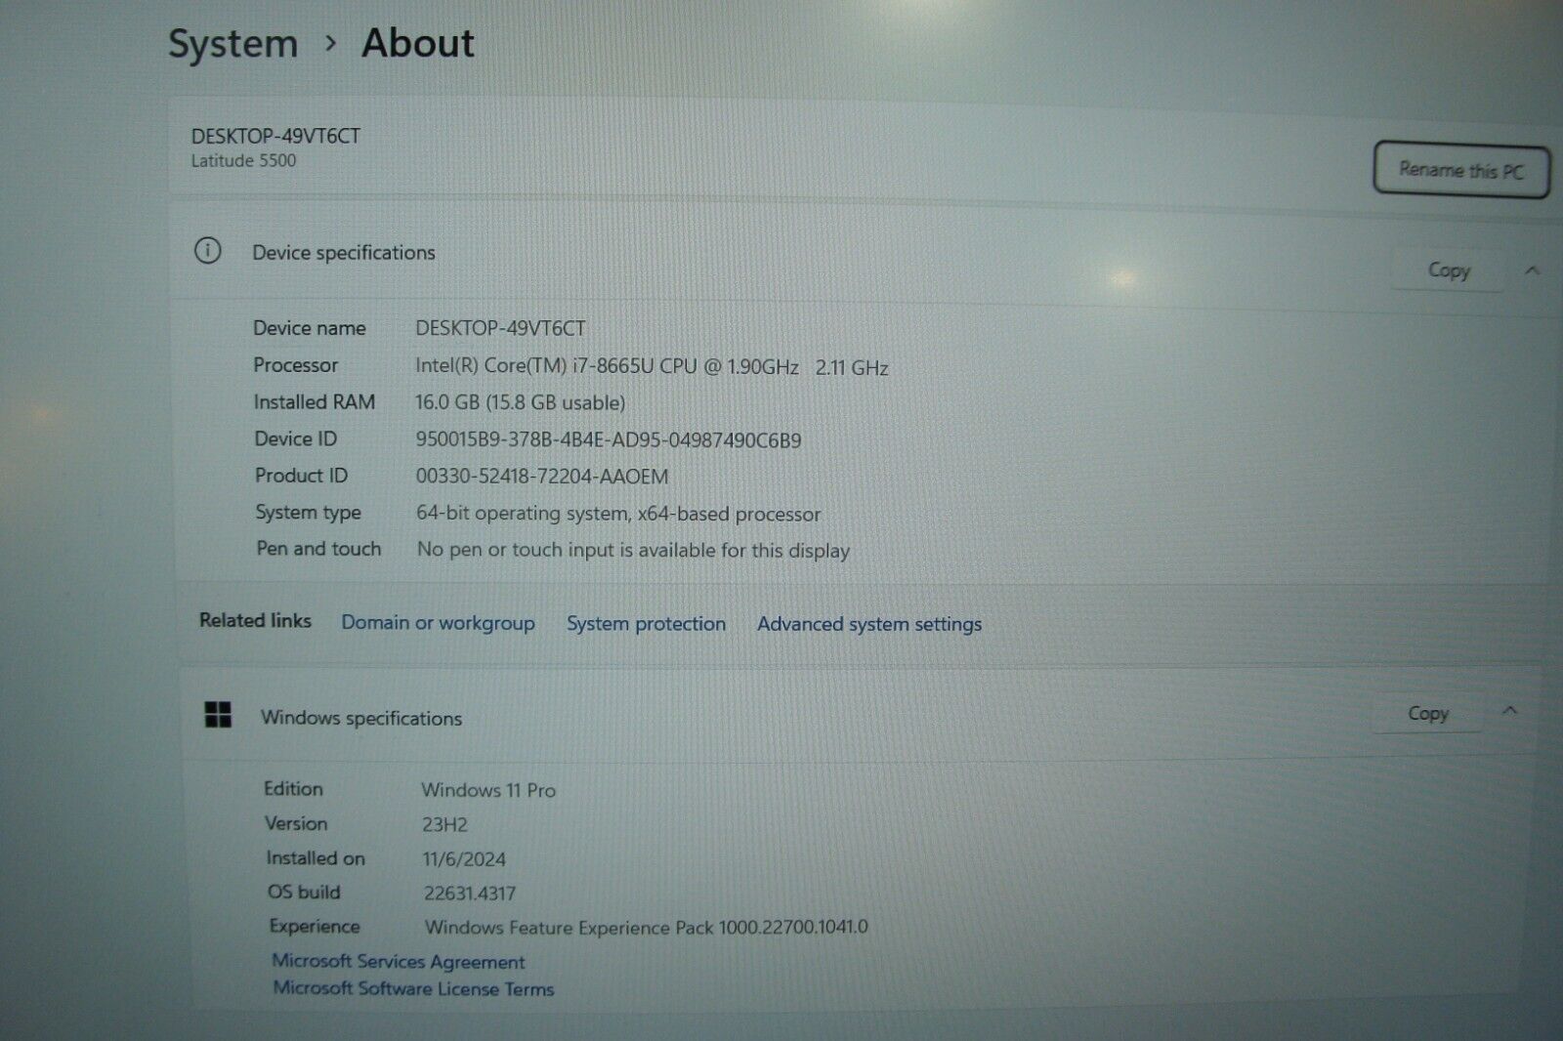Click the Device specifications header title
The width and height of the screenshot is (1563, 1041).
pos(344,252)
